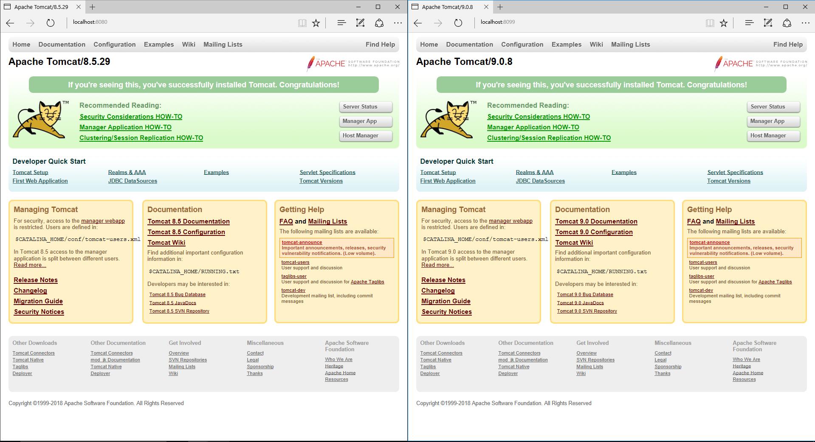The height and width of the screenshot is (442, 815).
Task: Open Reading view icon in left window
Action: 302,23
